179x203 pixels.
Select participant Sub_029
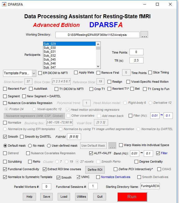coord(69,44)
